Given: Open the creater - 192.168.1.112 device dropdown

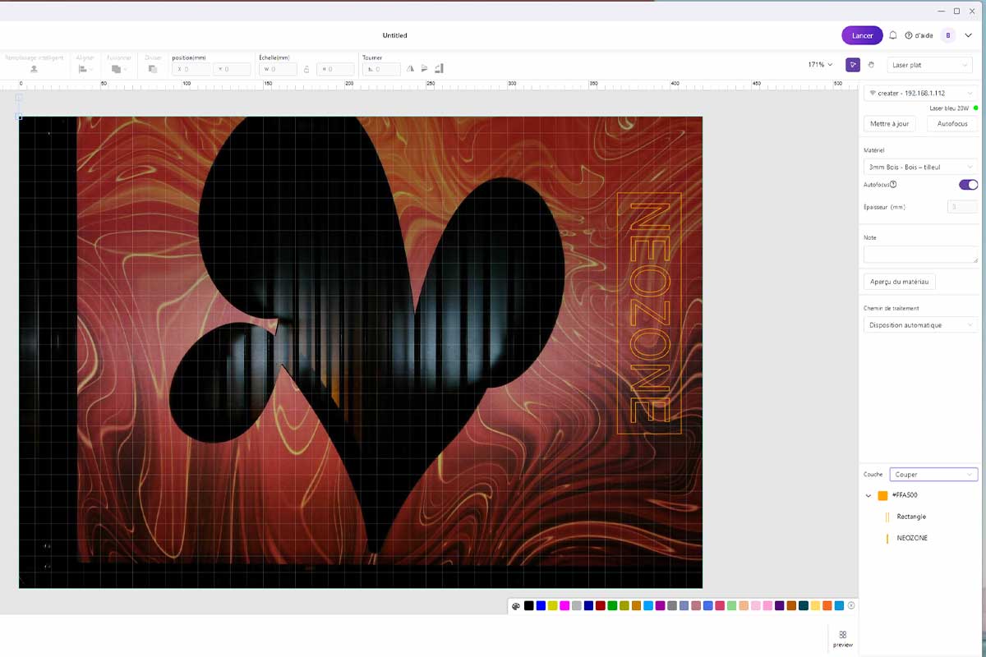Looking at the screenshot, I should (x=920, y=94).
